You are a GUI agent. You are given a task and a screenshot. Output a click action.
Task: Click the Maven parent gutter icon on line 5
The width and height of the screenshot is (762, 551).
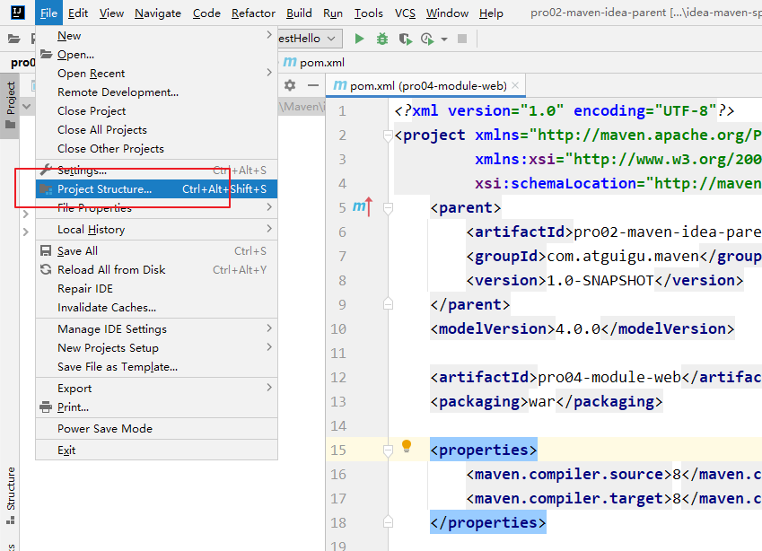click(363, 207)
